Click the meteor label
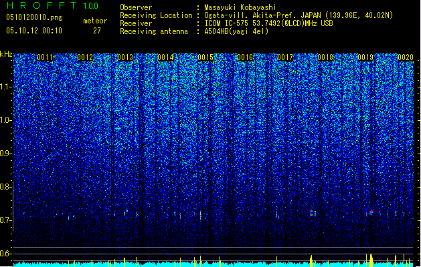 pyautogui.click(x=95, y=21)
